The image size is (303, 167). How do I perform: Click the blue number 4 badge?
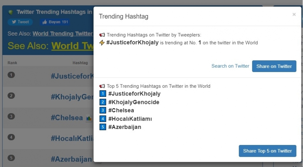point(103,119)
